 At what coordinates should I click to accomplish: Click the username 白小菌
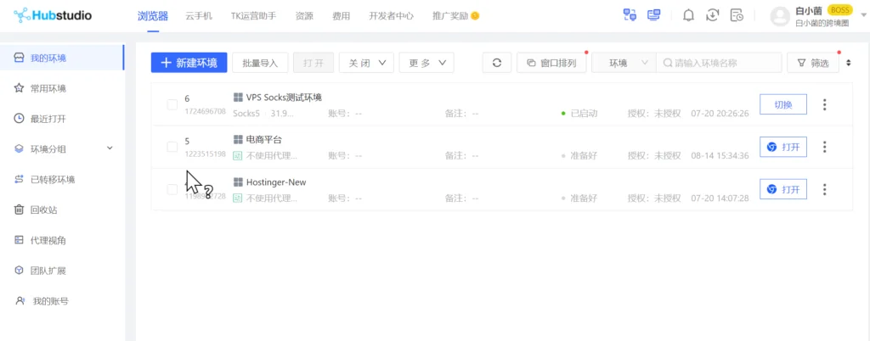coord(809,10)
